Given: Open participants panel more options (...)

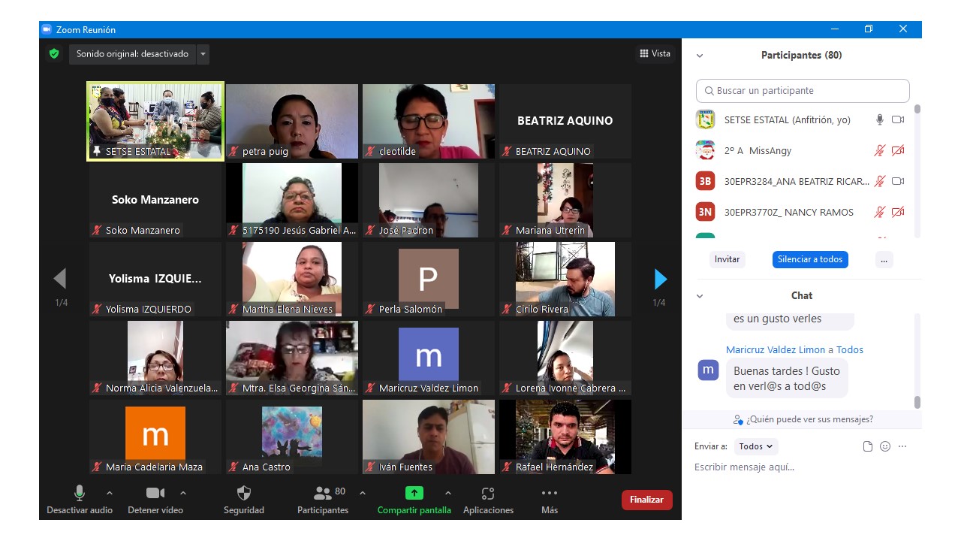Looking at the screenshot, I should coord(884,259).
